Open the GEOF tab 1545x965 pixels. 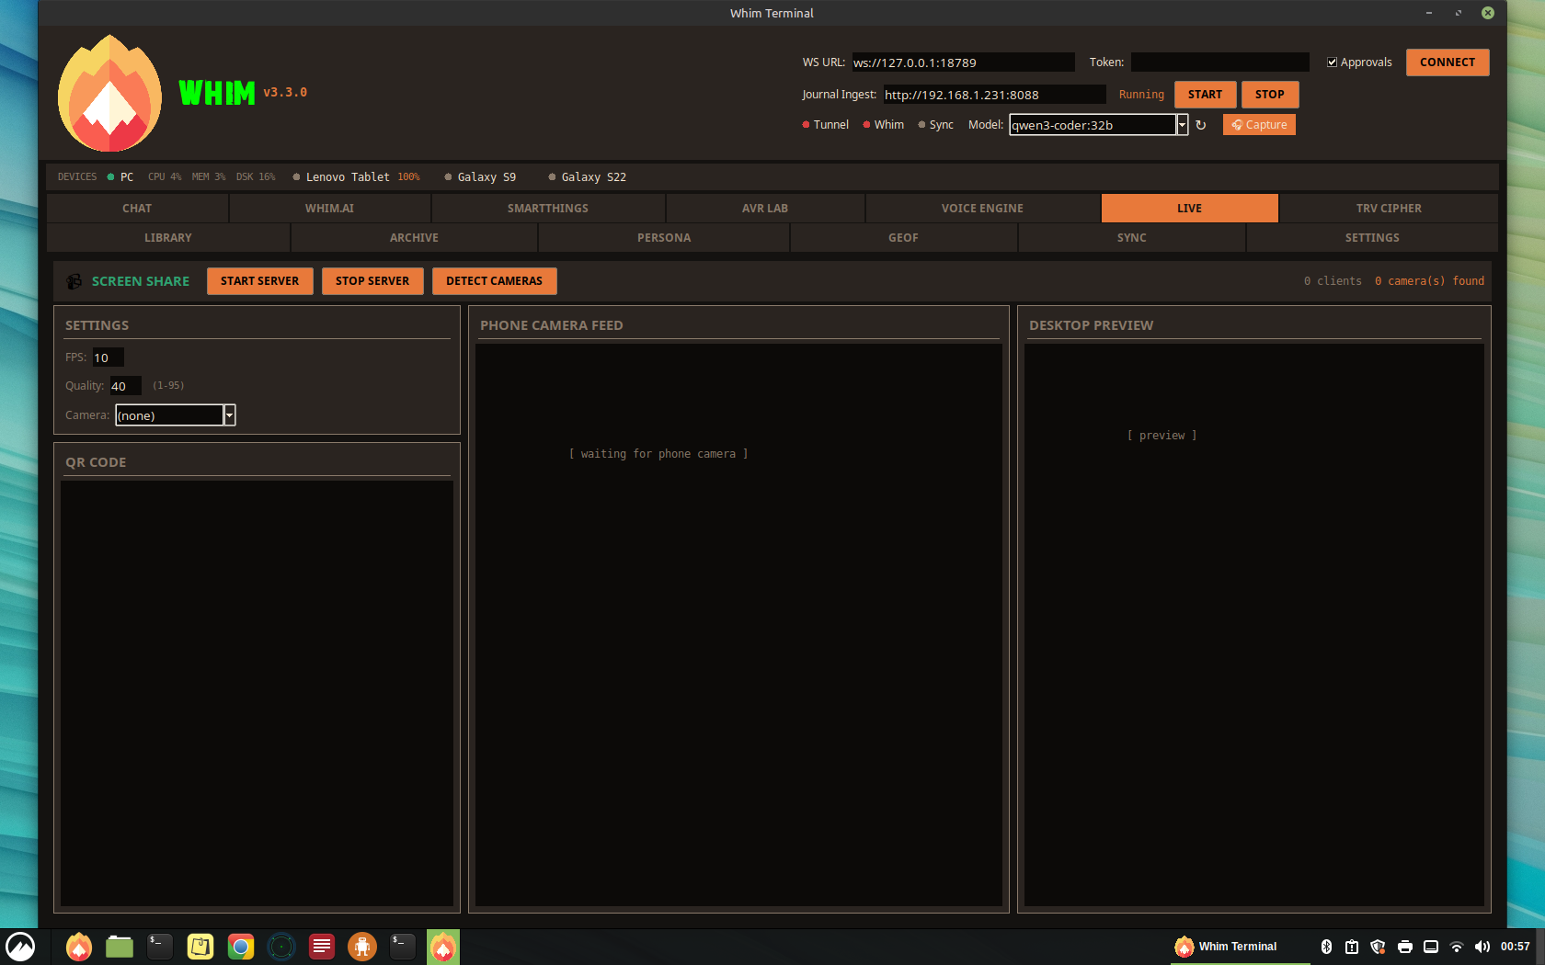click(902, 237)
